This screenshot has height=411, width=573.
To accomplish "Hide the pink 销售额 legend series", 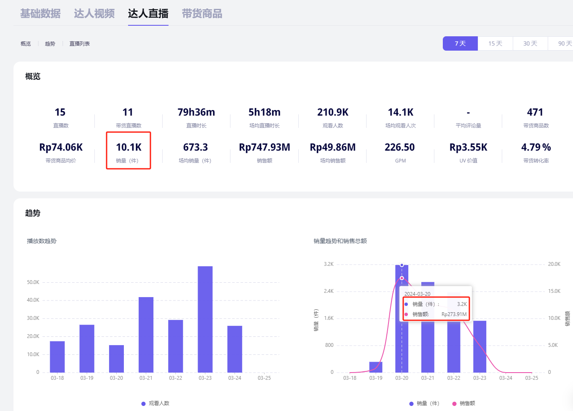I will point(454,403).
